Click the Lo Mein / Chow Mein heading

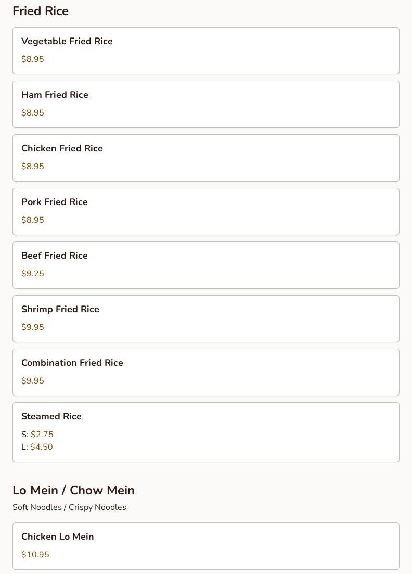click(73, 490)
